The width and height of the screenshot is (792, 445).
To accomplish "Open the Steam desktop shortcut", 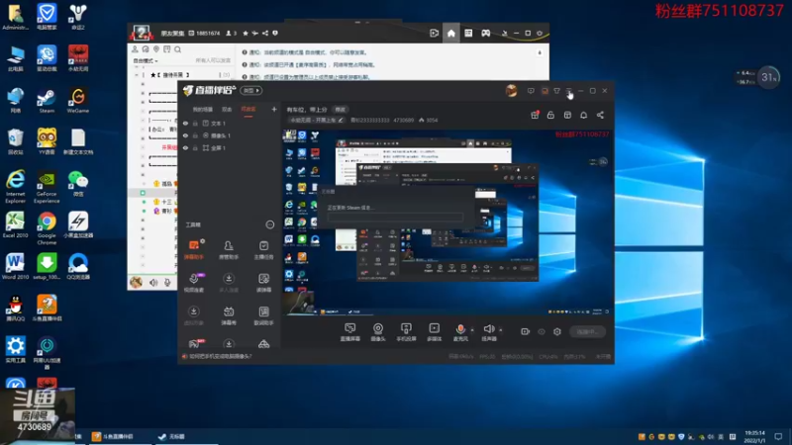I will (47, 101).
